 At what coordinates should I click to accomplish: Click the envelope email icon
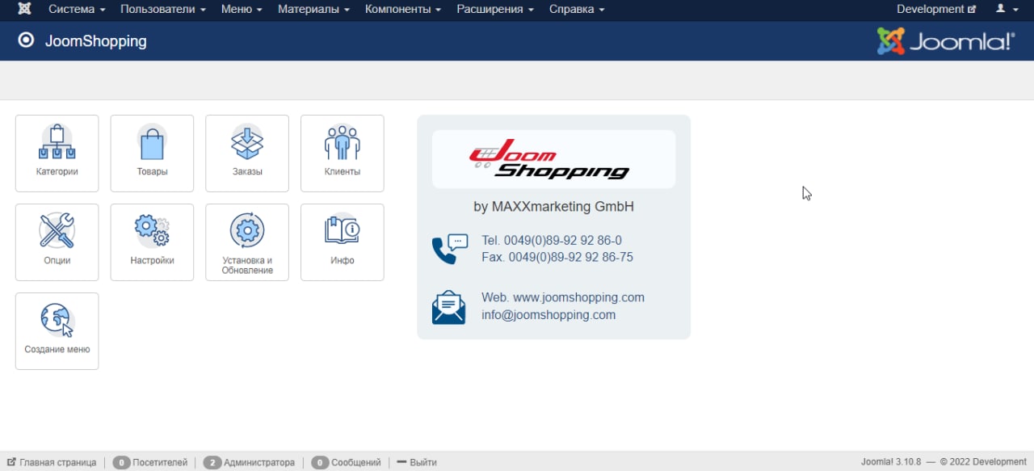click(449, 308)
